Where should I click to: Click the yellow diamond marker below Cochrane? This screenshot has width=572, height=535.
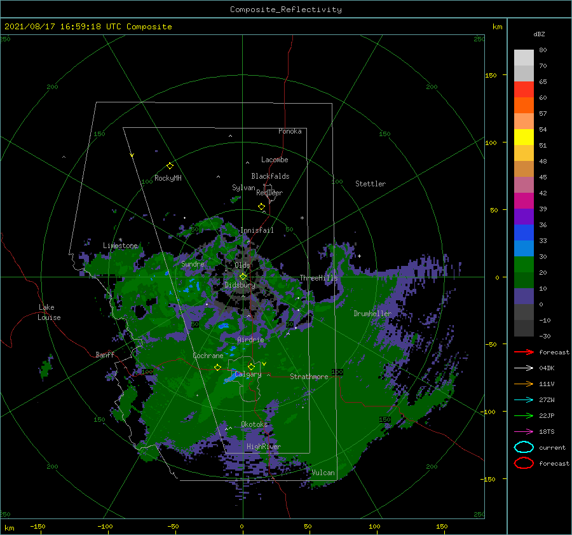point(218,368)
